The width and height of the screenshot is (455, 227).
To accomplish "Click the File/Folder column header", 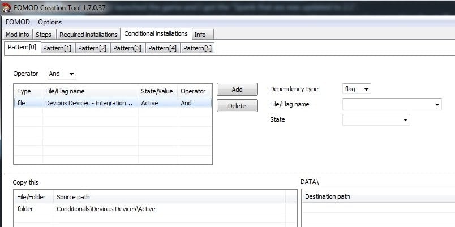I will (34, 197).
